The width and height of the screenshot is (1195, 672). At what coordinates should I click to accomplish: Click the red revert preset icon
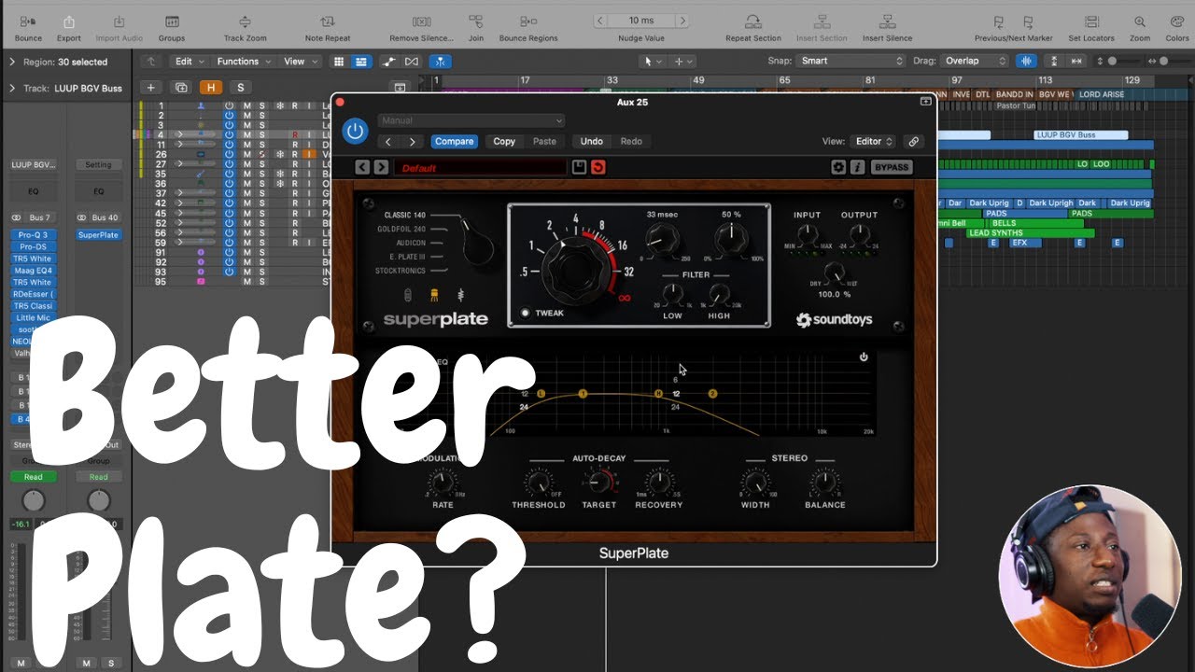(598, 167)
